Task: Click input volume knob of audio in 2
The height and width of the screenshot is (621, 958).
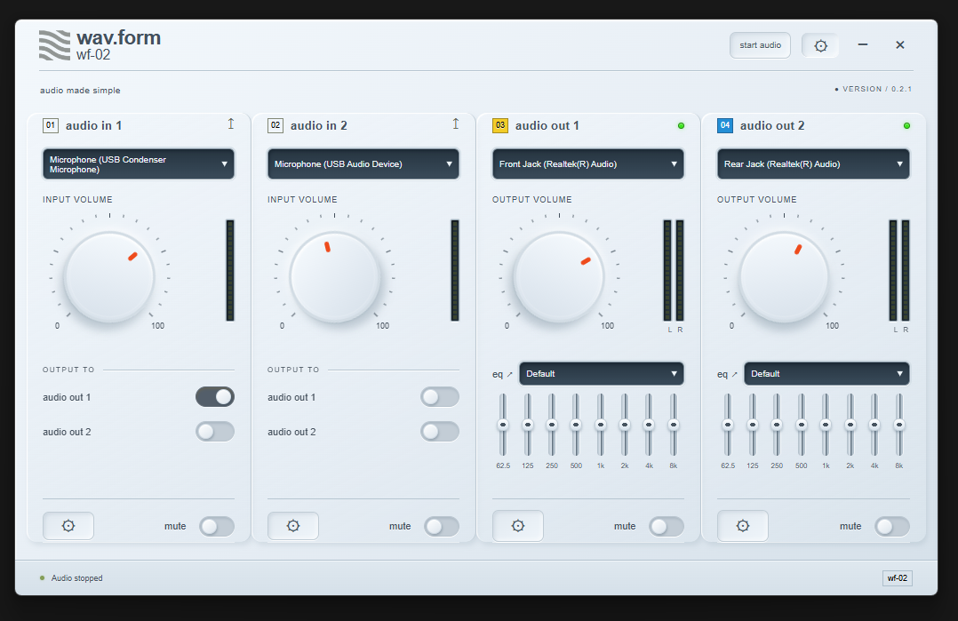Action: pyautogui.click(x=334, y=276)
